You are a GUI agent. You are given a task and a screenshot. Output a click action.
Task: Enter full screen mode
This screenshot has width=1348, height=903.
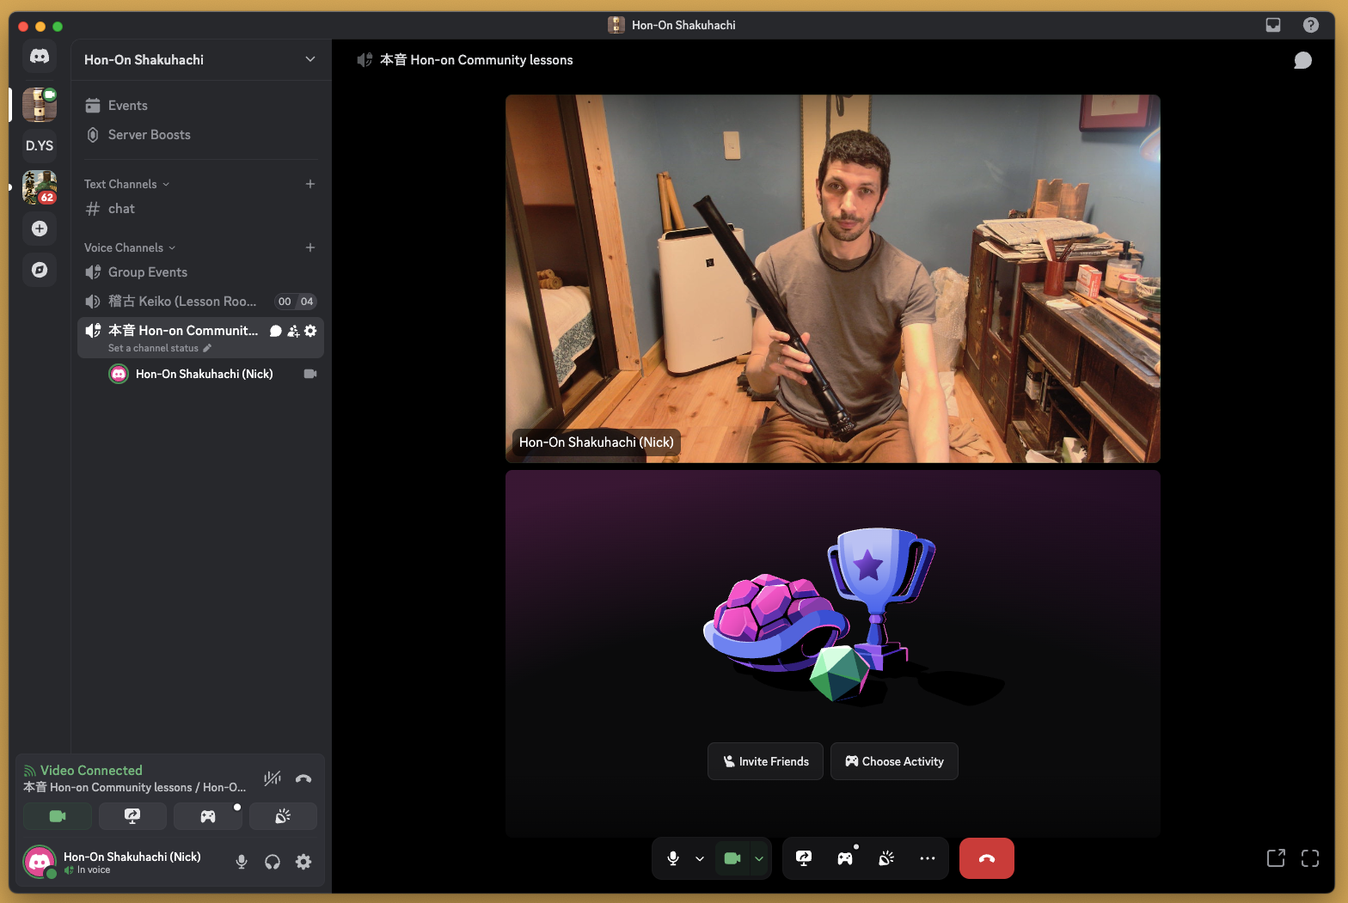(x=1309, y=858)
